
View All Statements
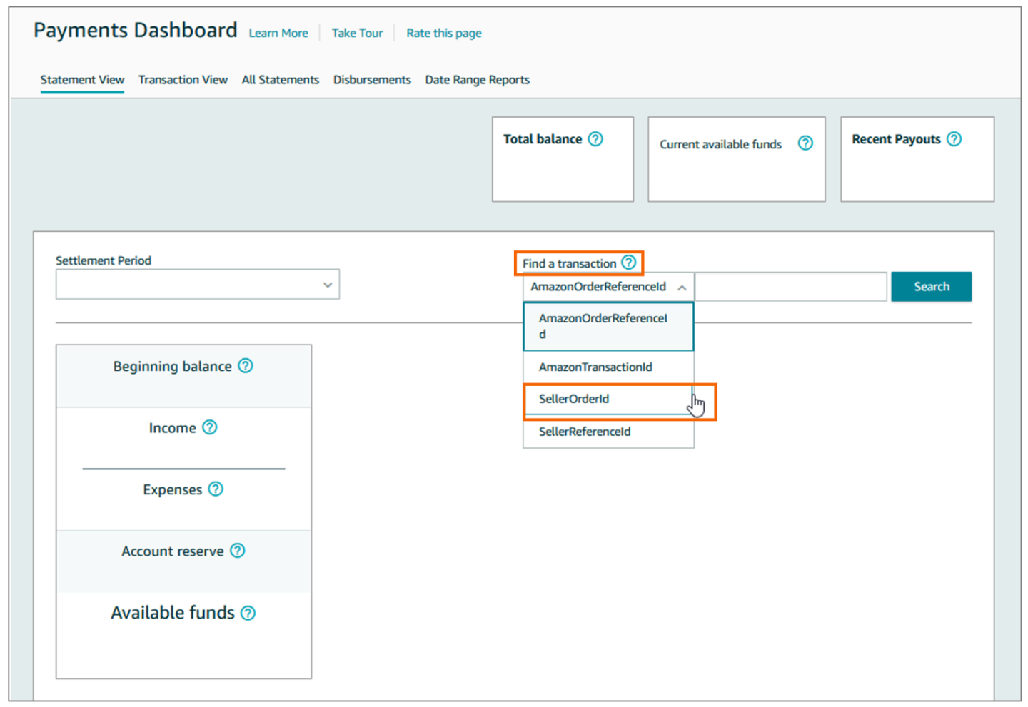pyautogui.click(x=280, y=79)
